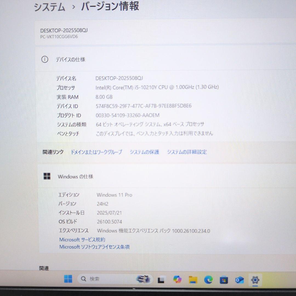Viewport: 296px width, 296px height.
Task: Click the info icon beside デバイスの仕様
Action: pos(45,59)
